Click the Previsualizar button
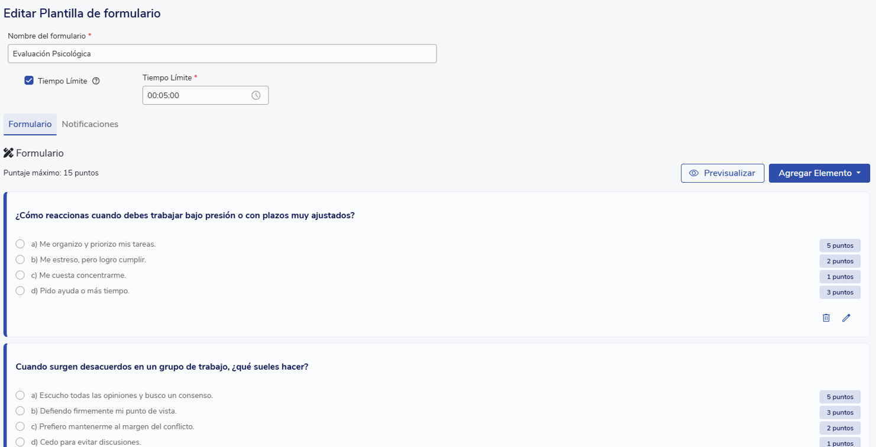 coord(722,173)
